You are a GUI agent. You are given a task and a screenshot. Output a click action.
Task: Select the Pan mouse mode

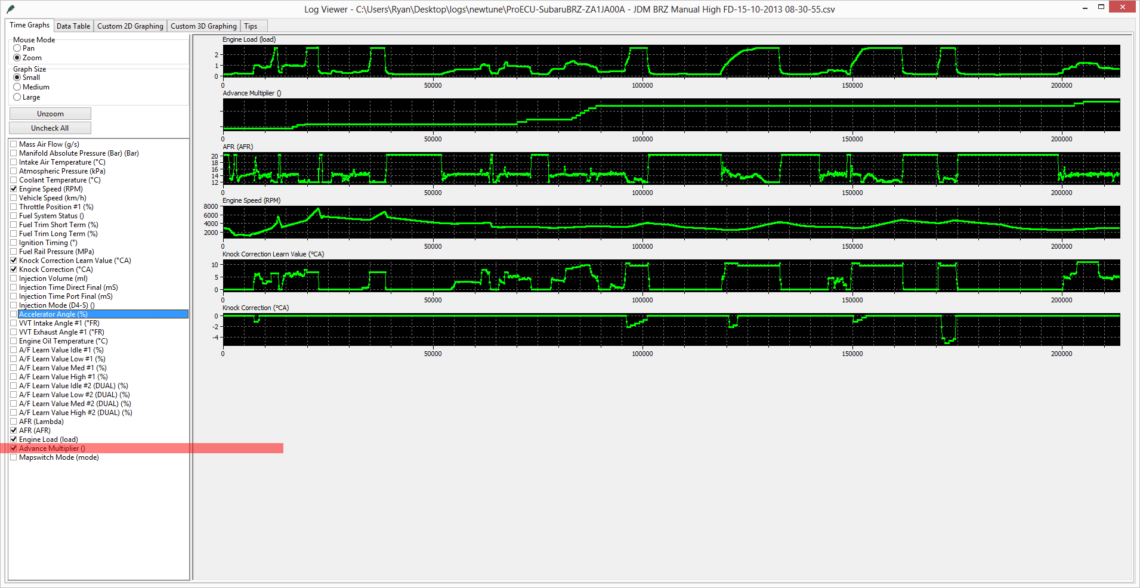pos(17,48)
